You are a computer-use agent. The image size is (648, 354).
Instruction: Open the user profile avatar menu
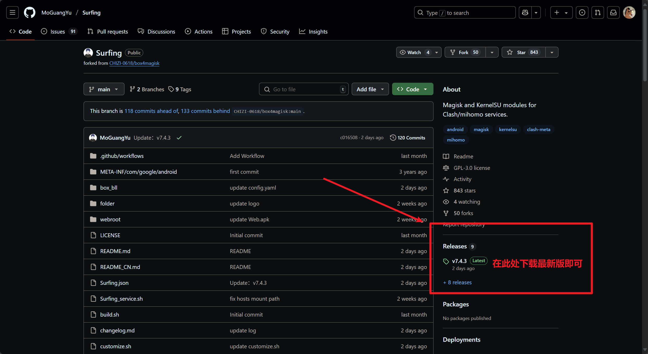[x=629, y=12]
